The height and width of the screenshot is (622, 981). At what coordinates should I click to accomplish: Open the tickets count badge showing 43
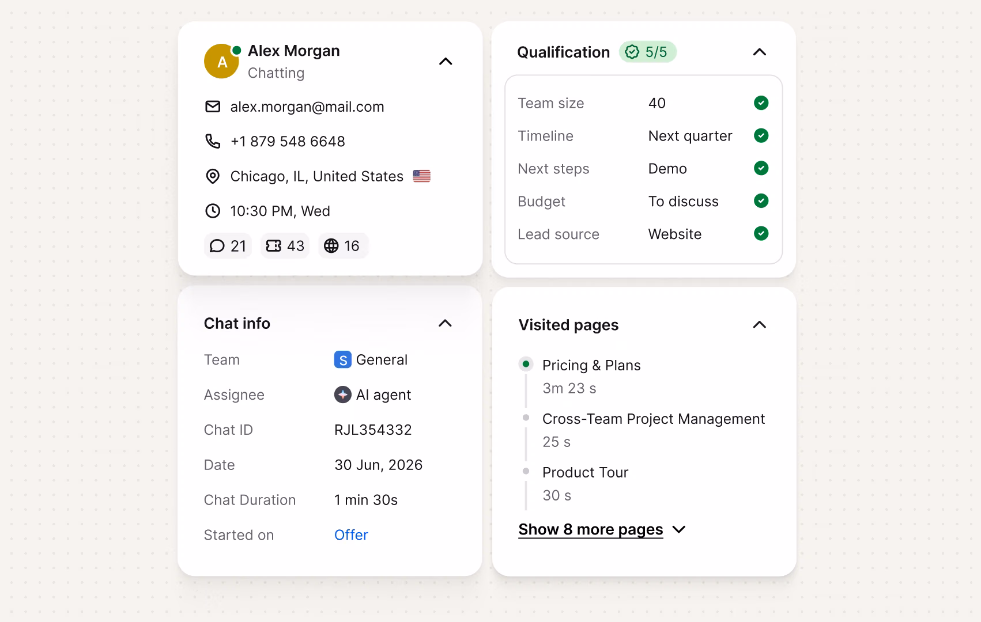point(285,246)
